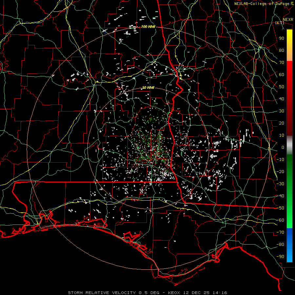Click the legend value '60'
This screenshot has height=295, width=295.
[x=282, y=75]
